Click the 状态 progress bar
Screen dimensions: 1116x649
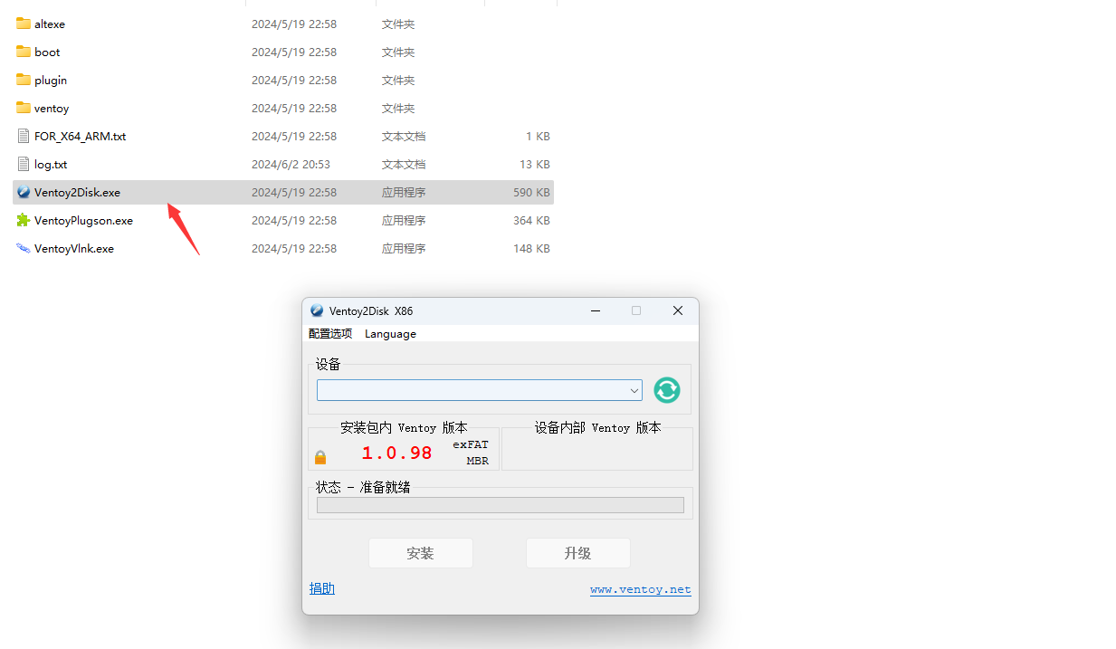tap(501, 505)
